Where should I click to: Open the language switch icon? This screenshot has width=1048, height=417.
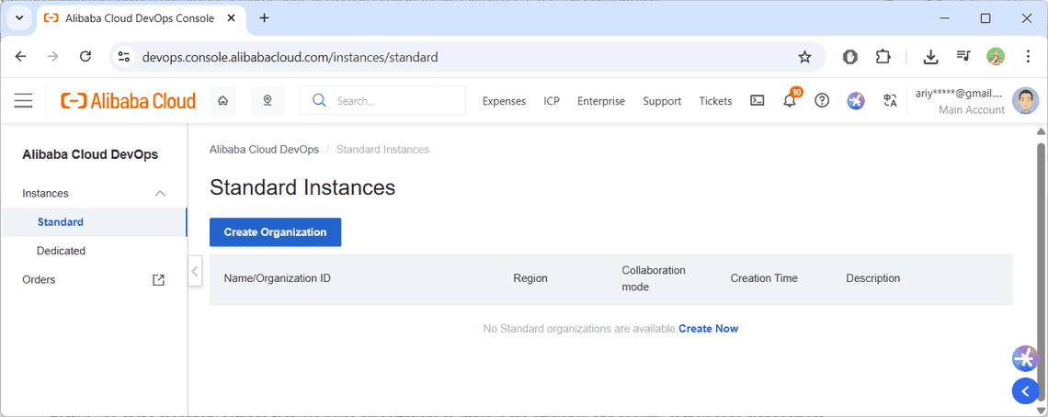(890, 101)
